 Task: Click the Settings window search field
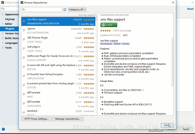tap(10, 9)
